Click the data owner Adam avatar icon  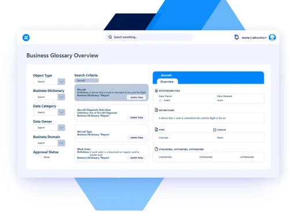click(160, 100)
